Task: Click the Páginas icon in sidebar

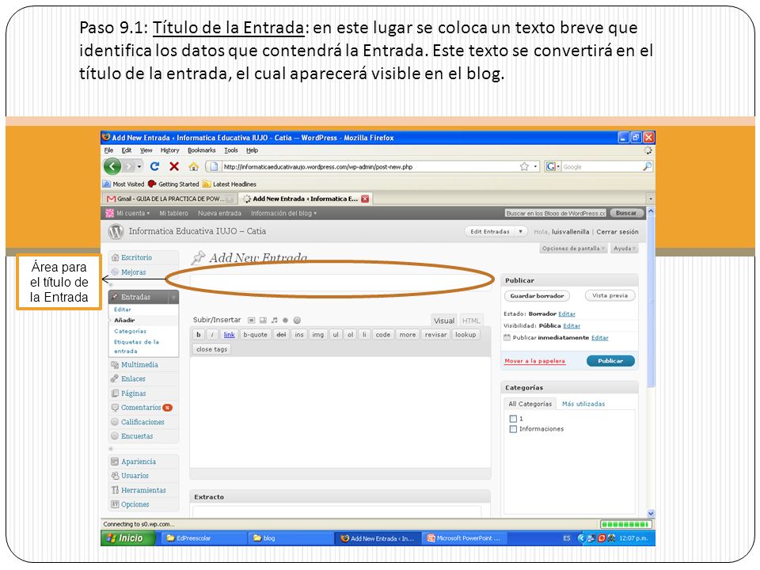Action: [x=115, y=393]
